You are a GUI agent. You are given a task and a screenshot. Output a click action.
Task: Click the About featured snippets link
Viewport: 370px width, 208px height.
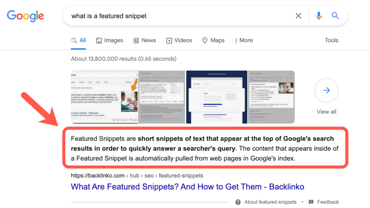(270, 202)
